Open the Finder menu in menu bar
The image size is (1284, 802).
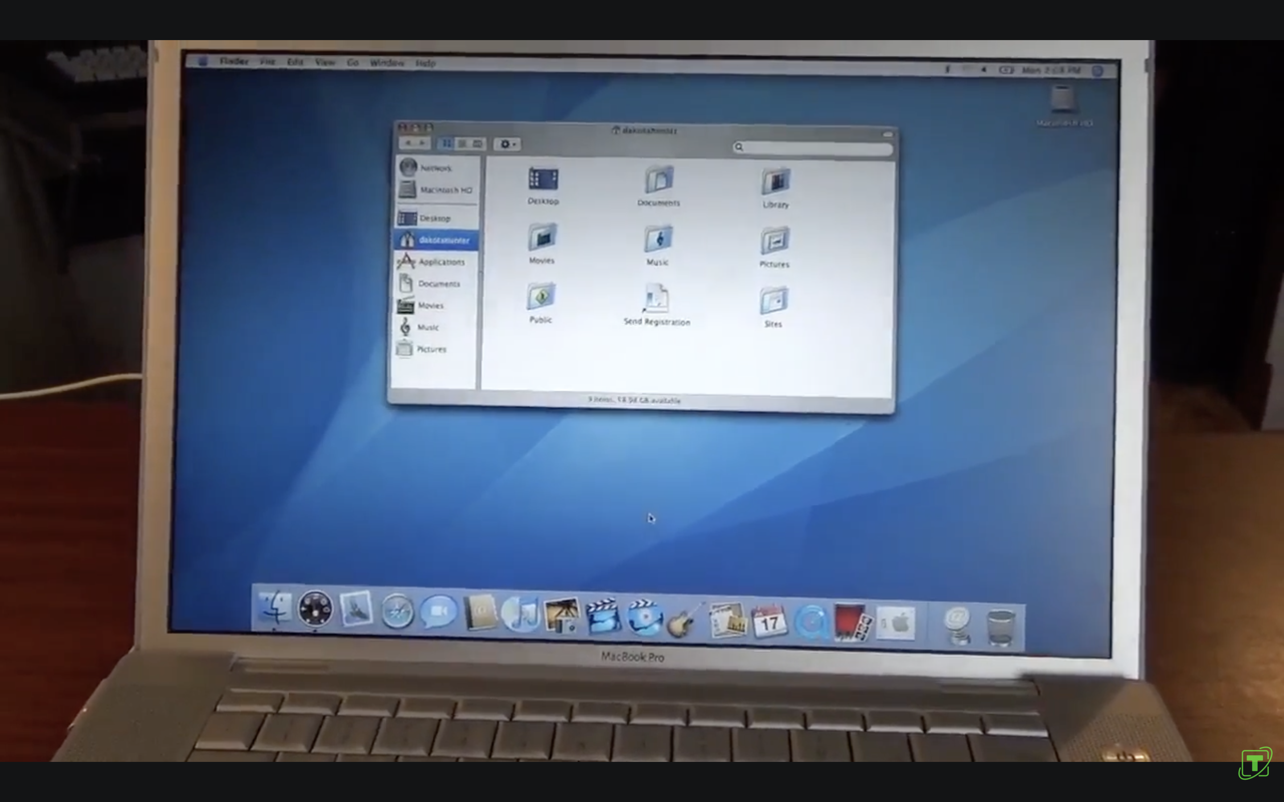[234, 61]
